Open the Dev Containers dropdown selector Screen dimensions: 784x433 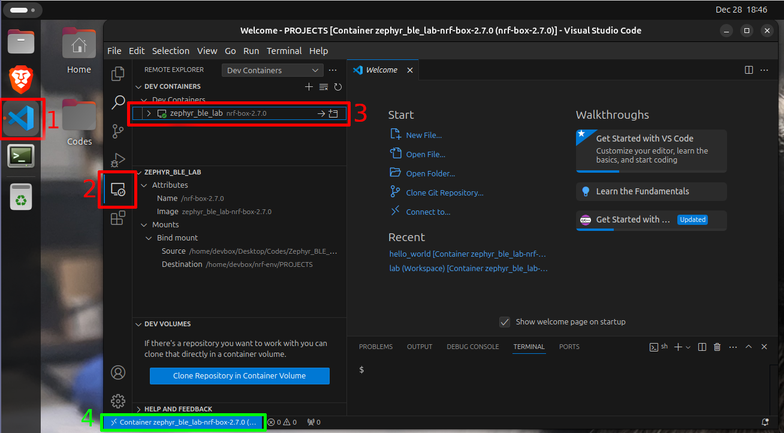[272, 70]
